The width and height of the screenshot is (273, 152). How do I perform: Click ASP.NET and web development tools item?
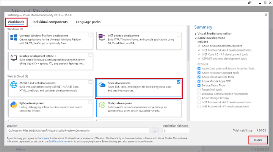(x=224, y=59)
